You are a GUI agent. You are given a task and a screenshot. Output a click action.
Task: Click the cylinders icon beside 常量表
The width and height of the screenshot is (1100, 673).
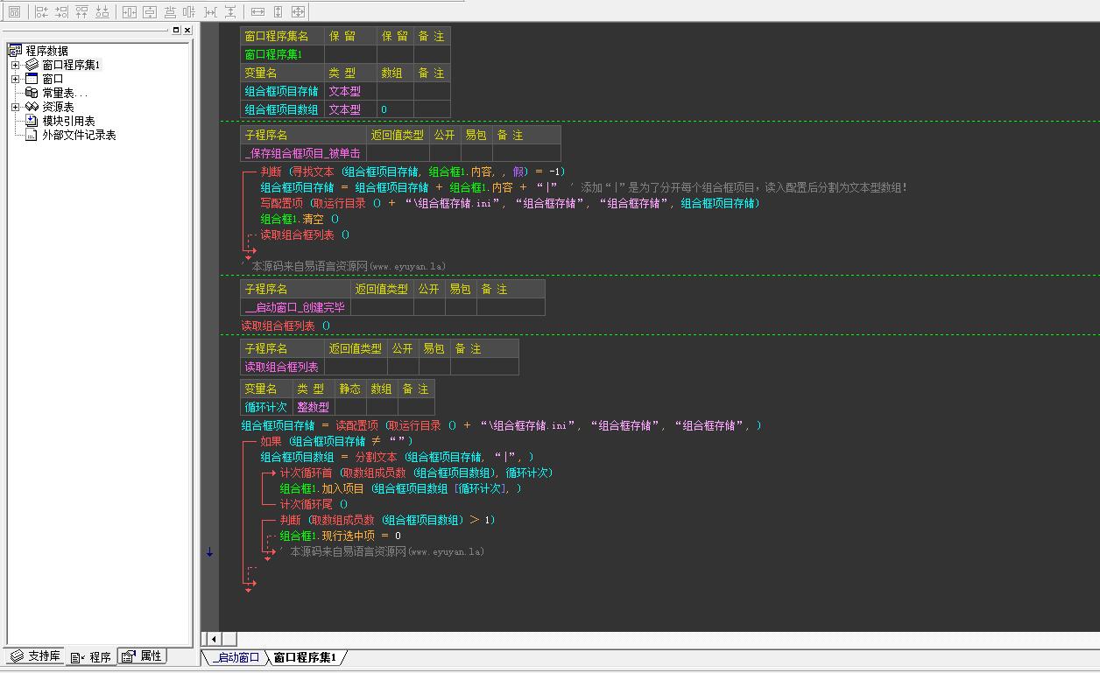click(32, 93)
